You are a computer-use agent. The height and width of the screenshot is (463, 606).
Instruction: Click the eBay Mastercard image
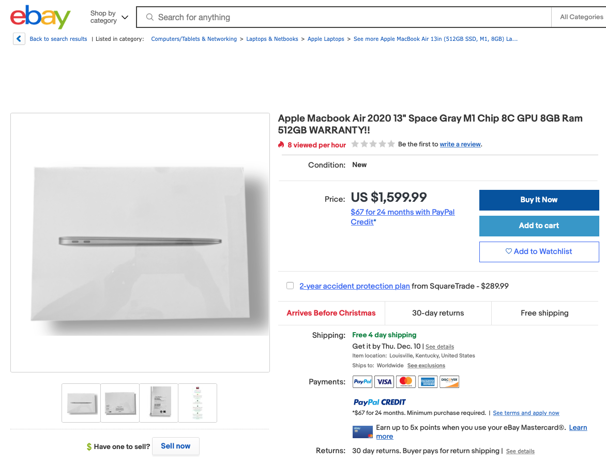click(x=362, y=432)
